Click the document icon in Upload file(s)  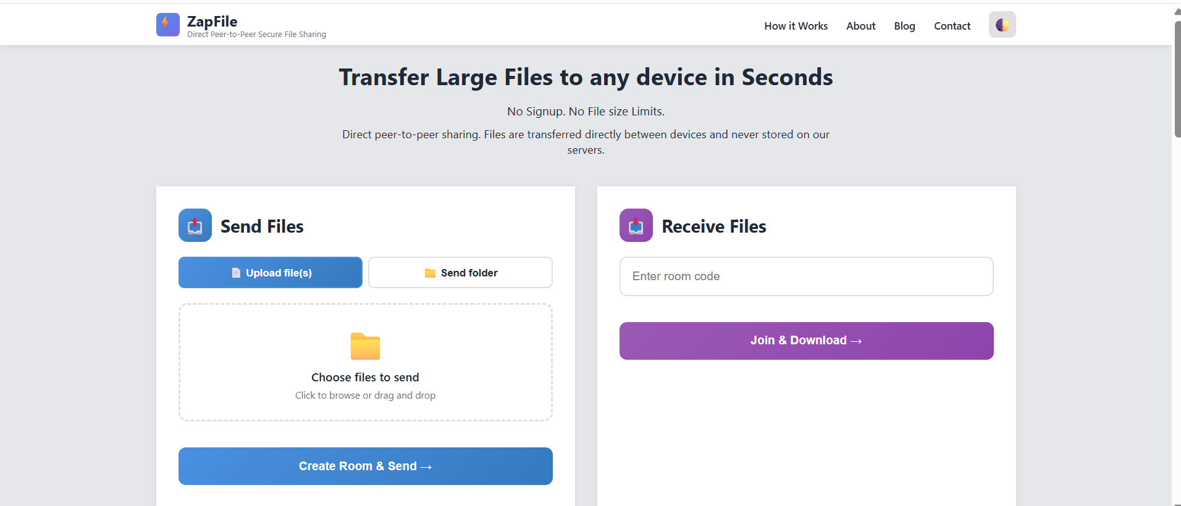point(236,273)
